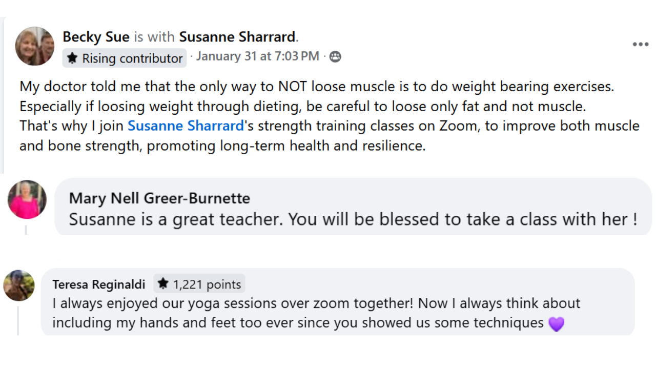Click the purple heart emoji in Teresa's comment
Image resolution: width=656 pixels, height=369 pixels.
(x=556, y=324)
